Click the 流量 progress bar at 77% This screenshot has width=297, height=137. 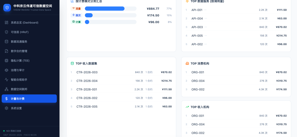(x=111, y=9)
